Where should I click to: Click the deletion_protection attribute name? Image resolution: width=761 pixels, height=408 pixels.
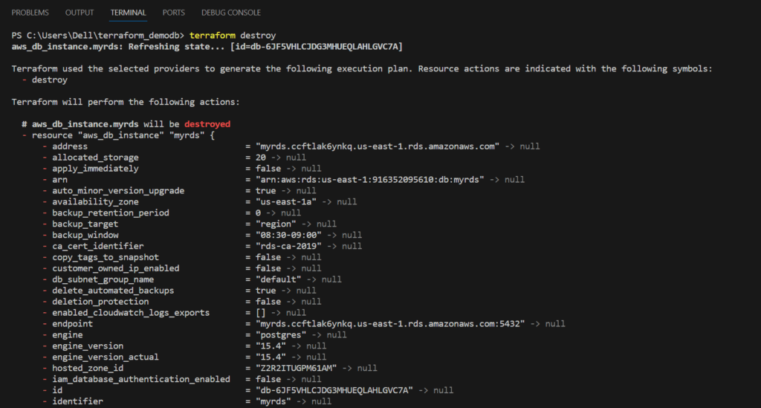[x=100, y=302]
